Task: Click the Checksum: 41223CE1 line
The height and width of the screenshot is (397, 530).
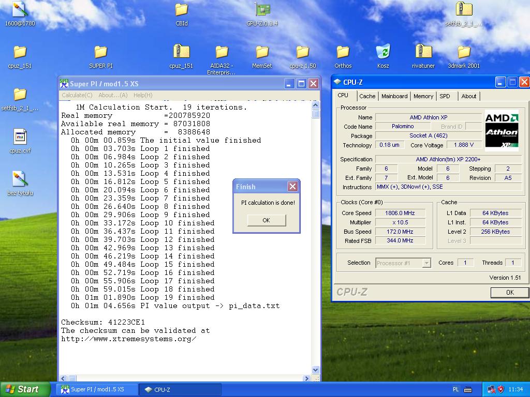Action: [x=103, y=322]
